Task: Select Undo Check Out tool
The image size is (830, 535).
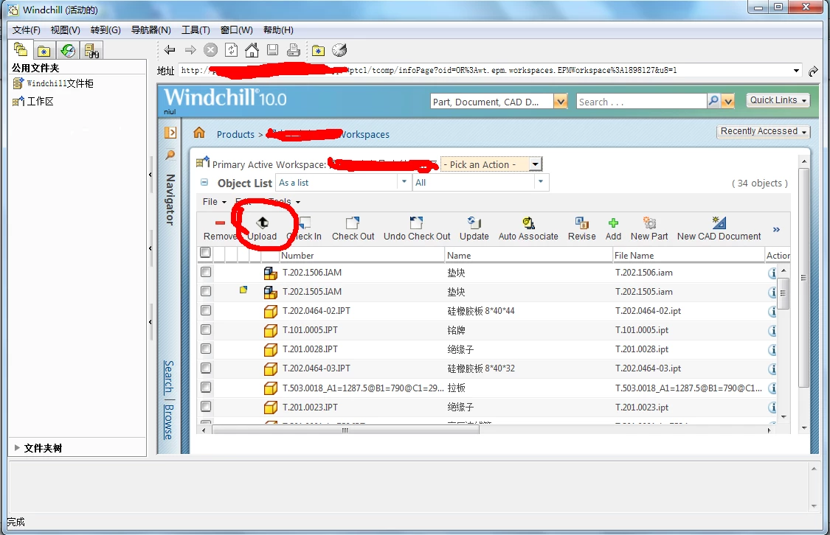Action: 417,223
